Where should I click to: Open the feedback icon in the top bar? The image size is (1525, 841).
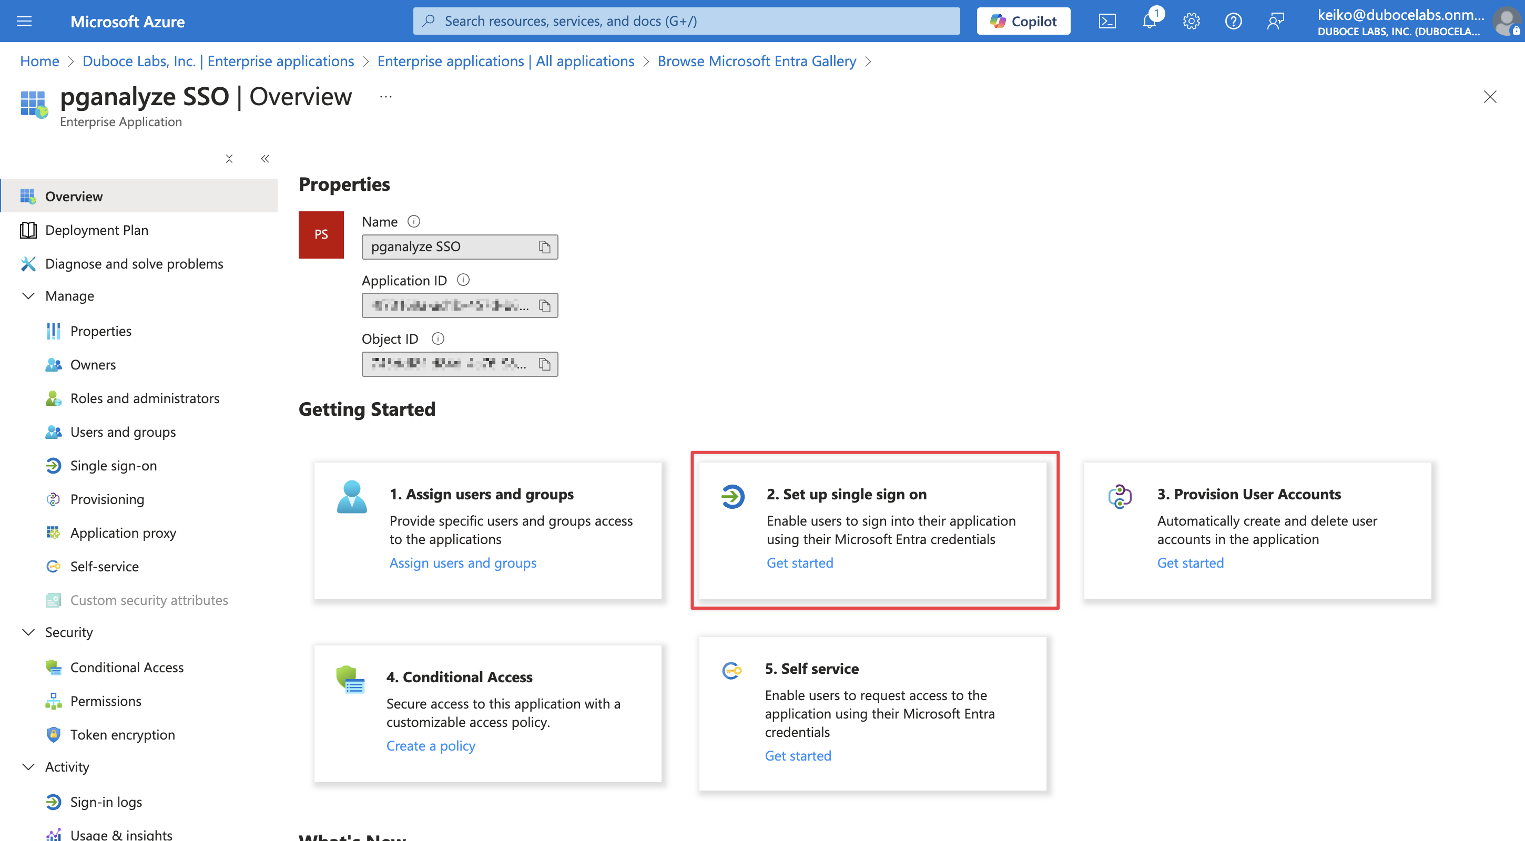pyautogui.click(x=1275, y=22)
